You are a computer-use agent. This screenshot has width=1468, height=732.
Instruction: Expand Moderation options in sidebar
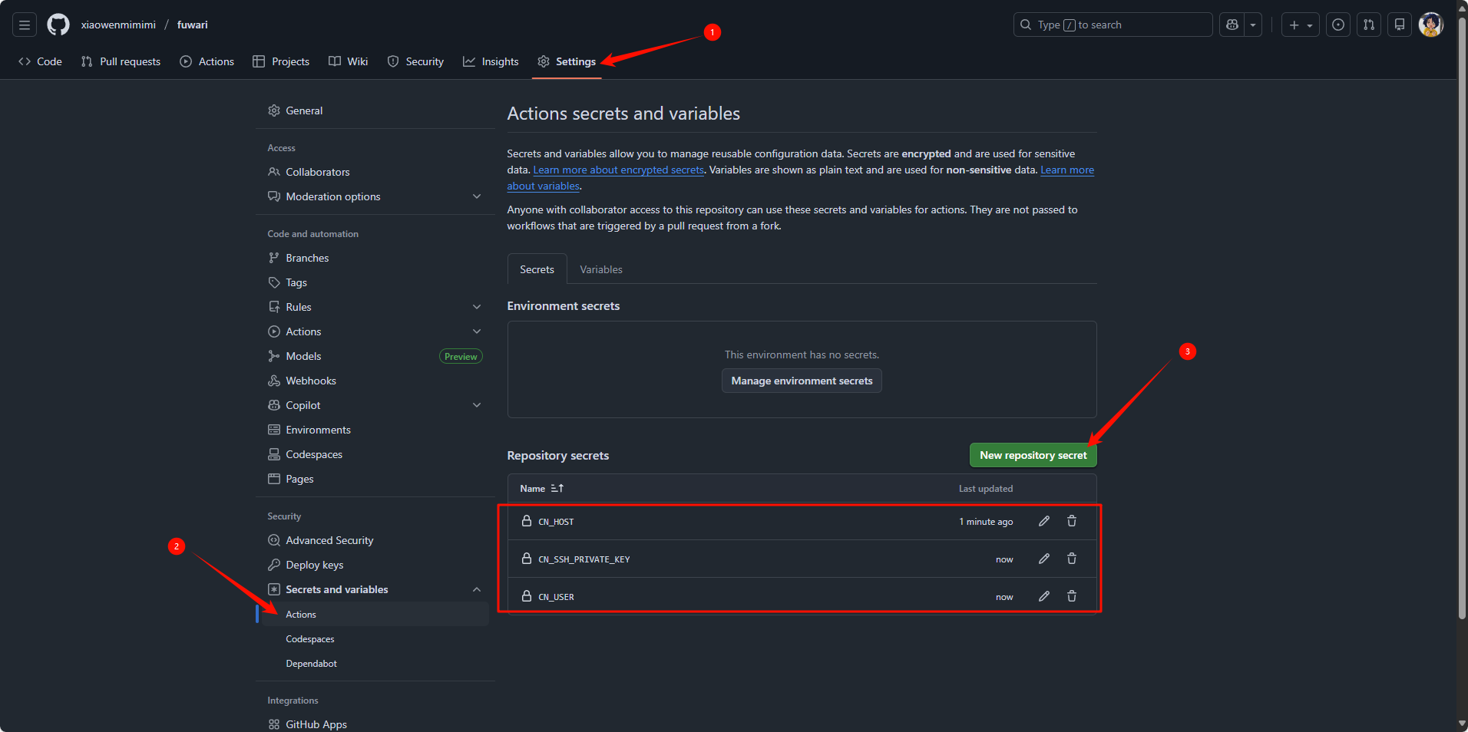[x=476, y=196]
